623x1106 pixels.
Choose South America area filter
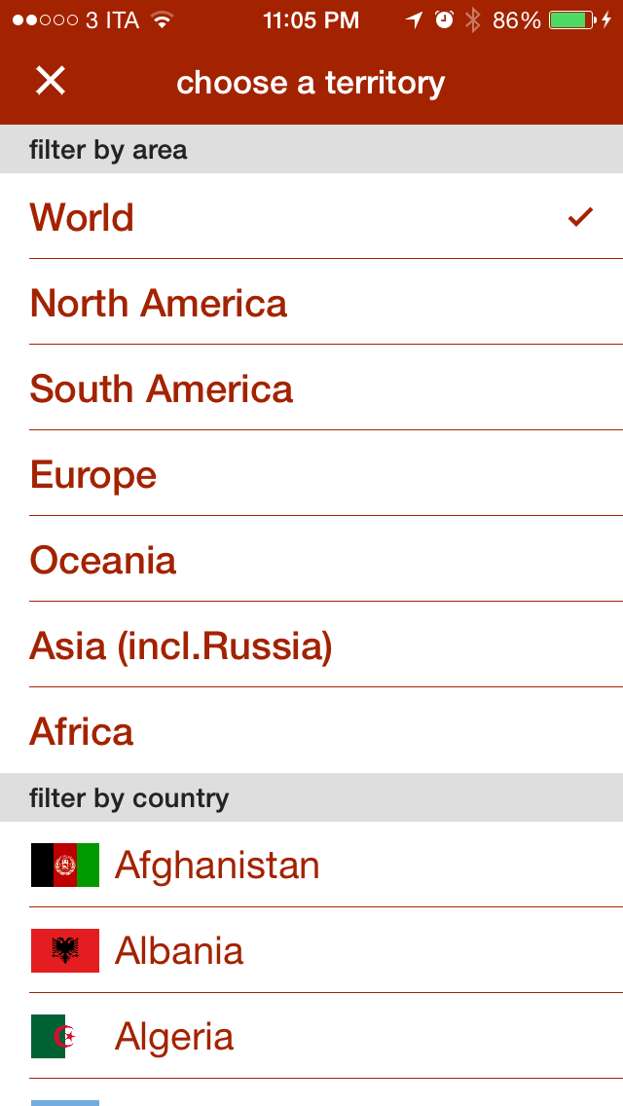coord(162,388)
